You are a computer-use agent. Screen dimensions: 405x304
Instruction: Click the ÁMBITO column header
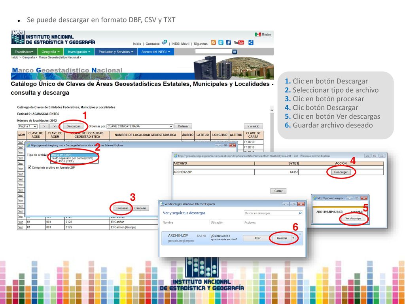pyautogui.click(x=187, y=135)
